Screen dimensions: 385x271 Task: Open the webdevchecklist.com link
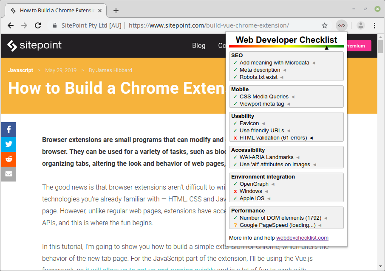[302, 238]
